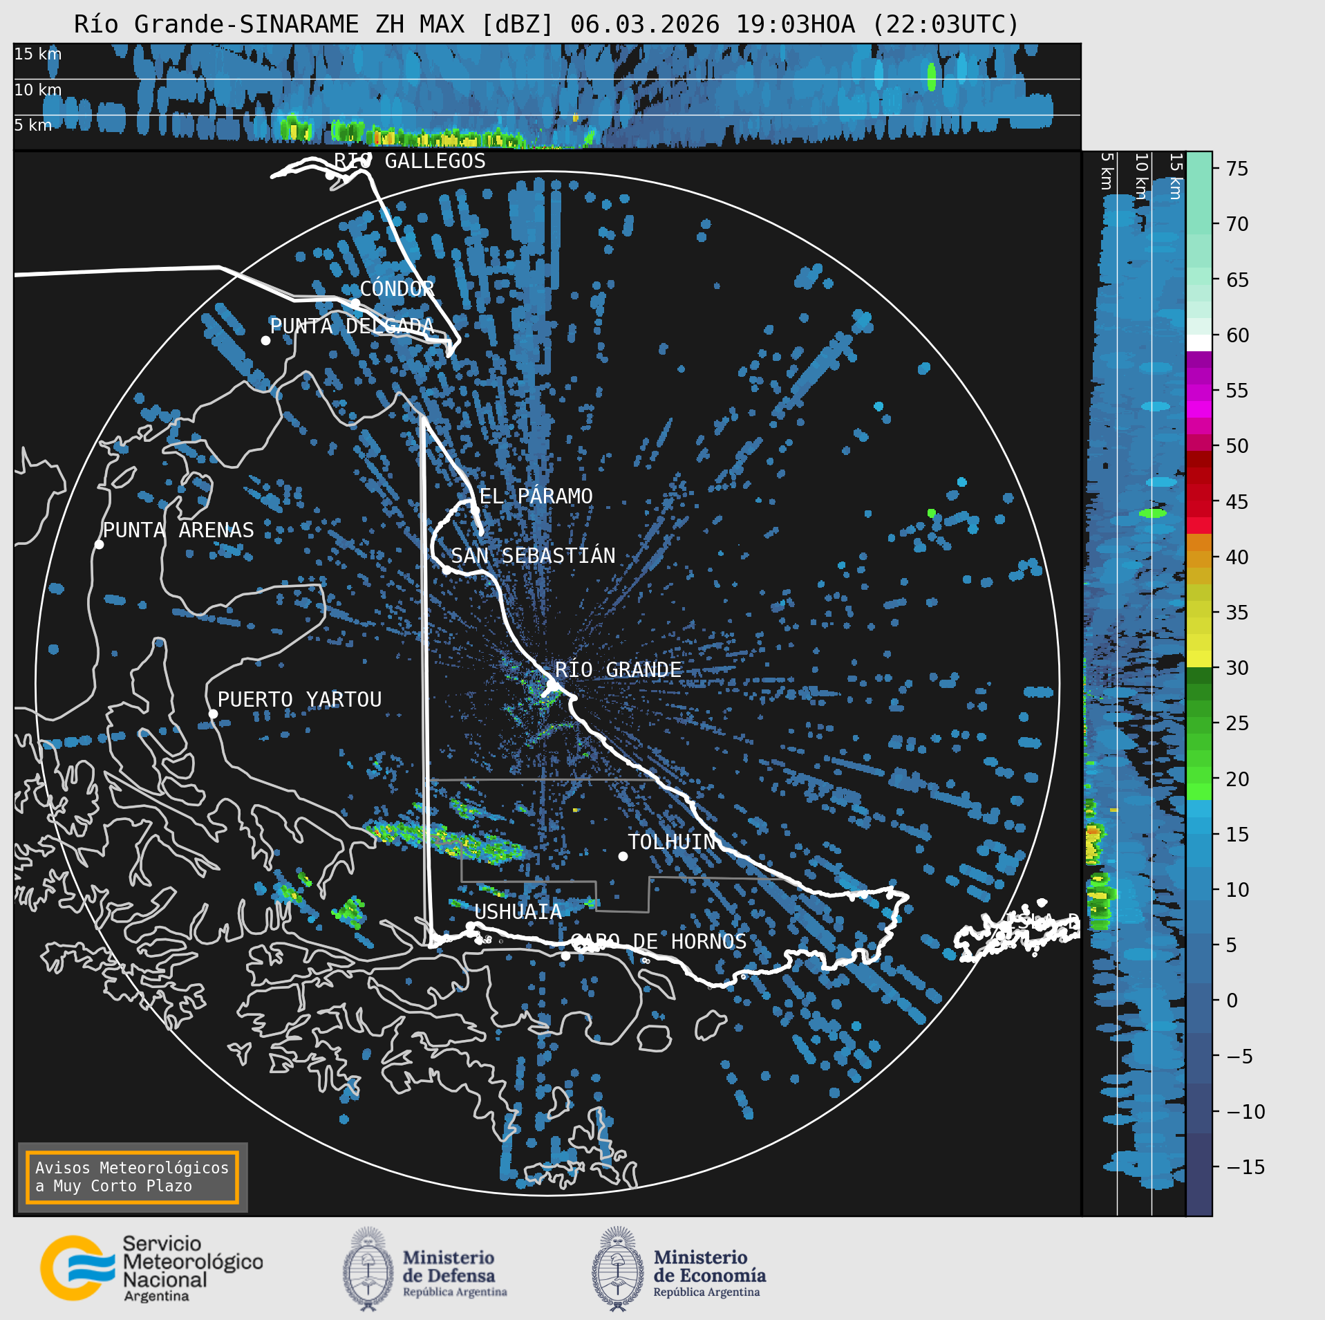Screen dimensions: 1325x1320
Task: Click the magenta 55 dBZ colorbar segment
Action: (1199, 393)
